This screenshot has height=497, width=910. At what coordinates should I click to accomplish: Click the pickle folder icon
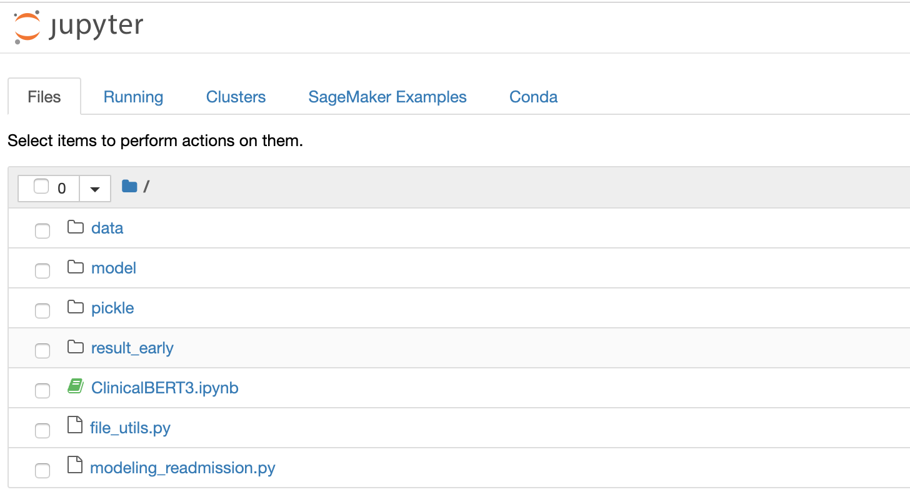click(x=76, y=307)
